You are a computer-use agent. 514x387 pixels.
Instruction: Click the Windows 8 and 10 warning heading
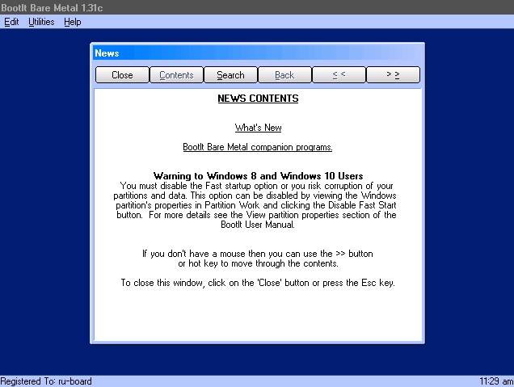pos(258,176)
